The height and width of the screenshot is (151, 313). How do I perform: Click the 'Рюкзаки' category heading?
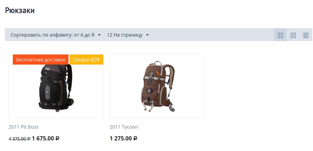pos(20,10)
